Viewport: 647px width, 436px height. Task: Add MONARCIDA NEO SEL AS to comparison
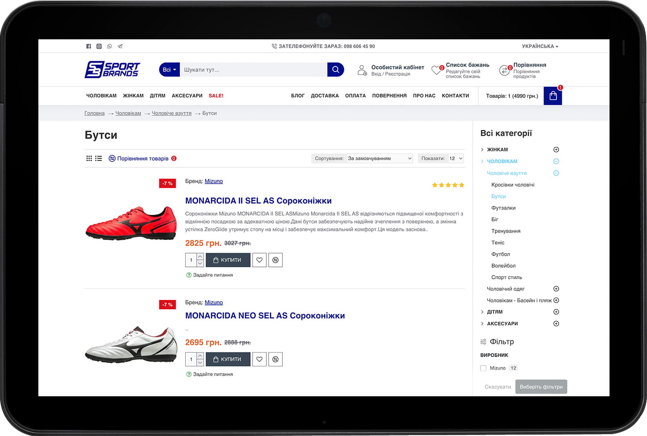click(275, 359)
